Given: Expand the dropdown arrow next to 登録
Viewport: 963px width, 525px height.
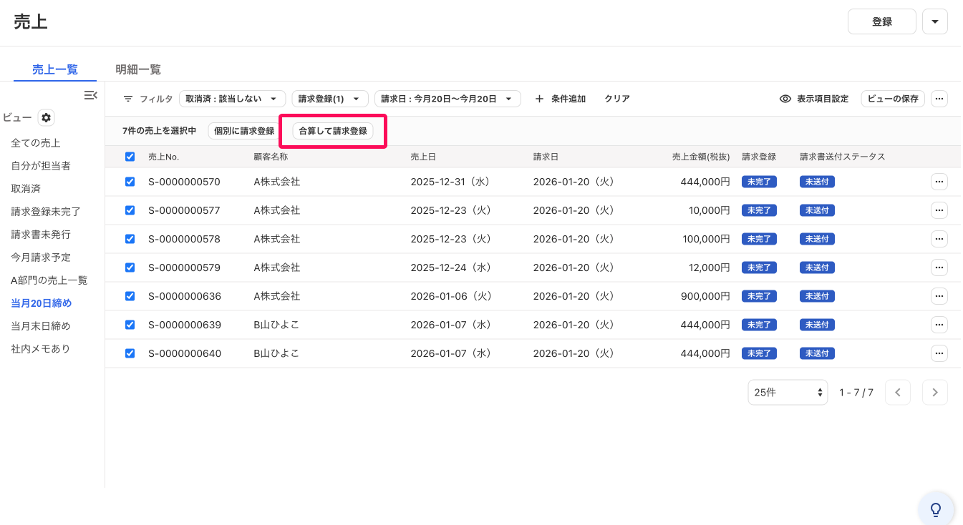Looking at the screenshot, I should point(935,21).
